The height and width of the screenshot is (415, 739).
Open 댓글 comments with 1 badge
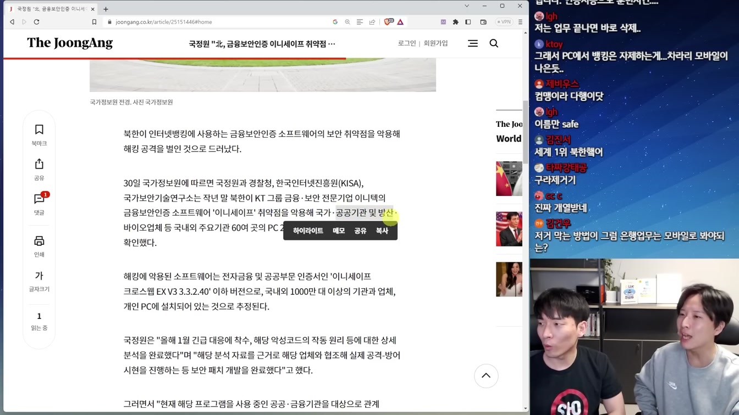pos(40,204)
